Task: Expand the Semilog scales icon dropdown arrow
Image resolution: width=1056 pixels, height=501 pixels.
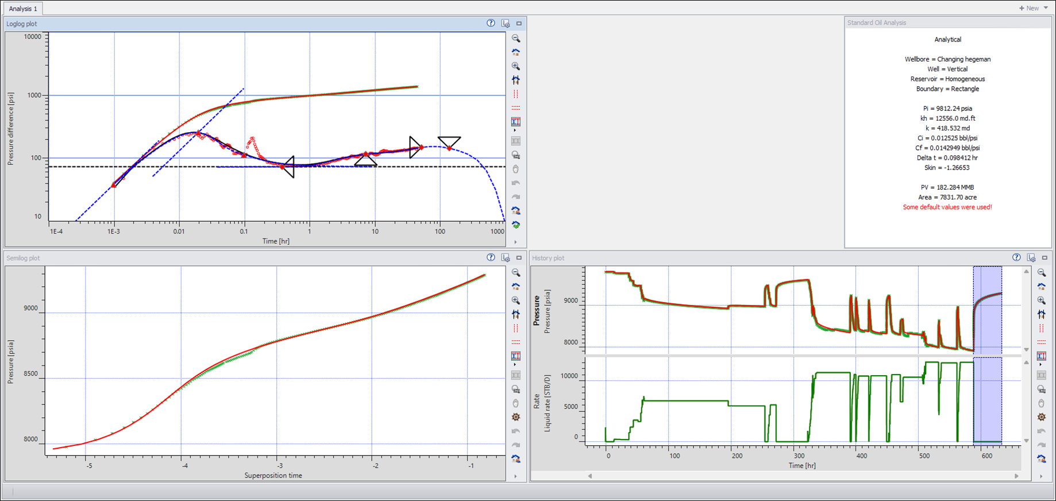Action: click(x=515, y=365)
